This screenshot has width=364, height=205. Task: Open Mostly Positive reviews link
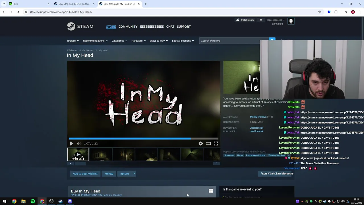(x=258, y=117)
